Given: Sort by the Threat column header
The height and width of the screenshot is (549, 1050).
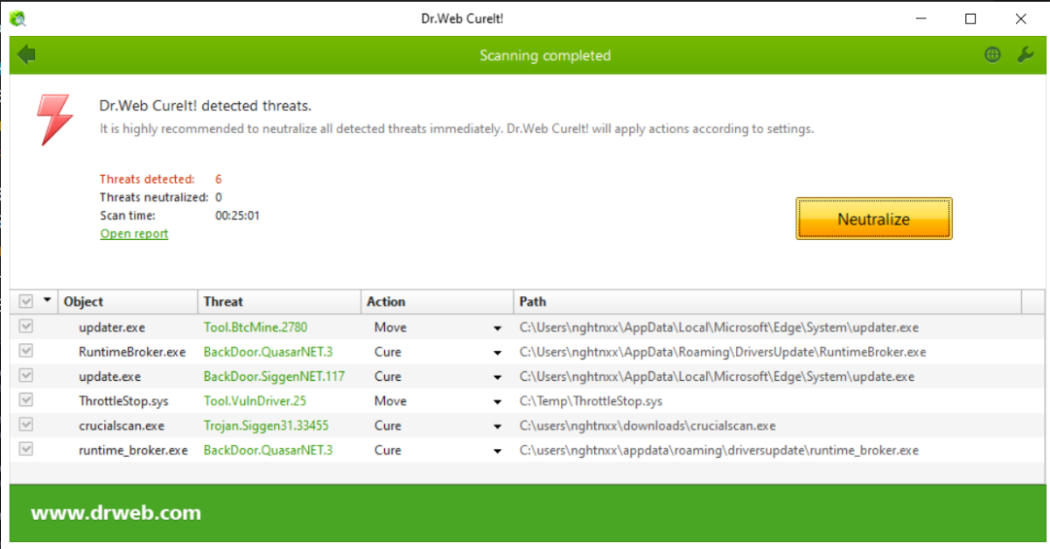Looking at the screenshot, I should pos(279,301).
